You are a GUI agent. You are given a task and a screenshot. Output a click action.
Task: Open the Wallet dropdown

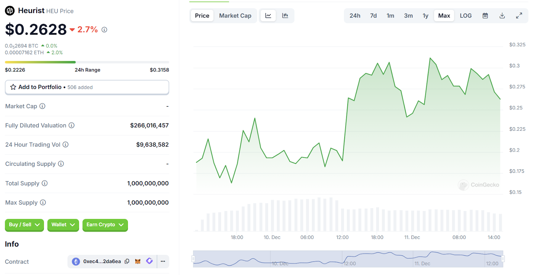click(x=63, y=225)
